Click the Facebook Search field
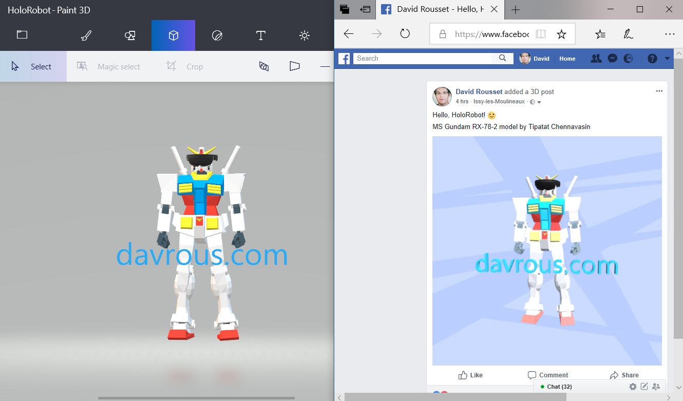The width and height of the screenshot is (683, 401). tap(423, 59)
